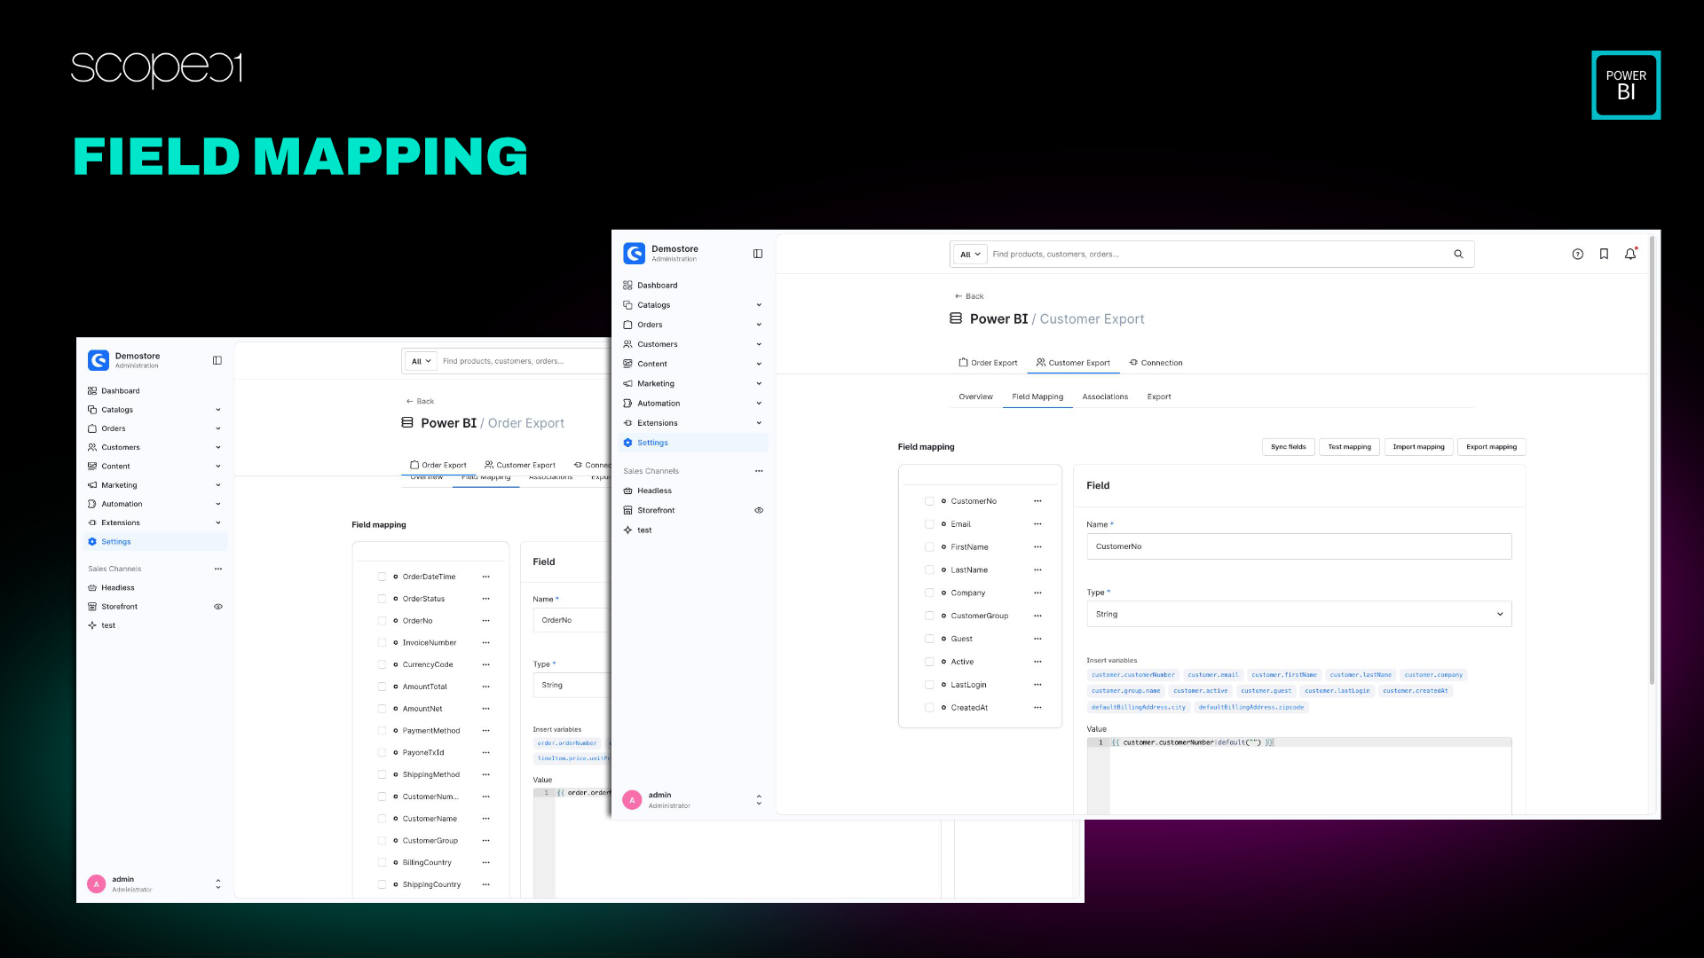Screen dimensions: 1704x958
Task: Open Dashboard in front window sidebar
Action: pos(657,286)
